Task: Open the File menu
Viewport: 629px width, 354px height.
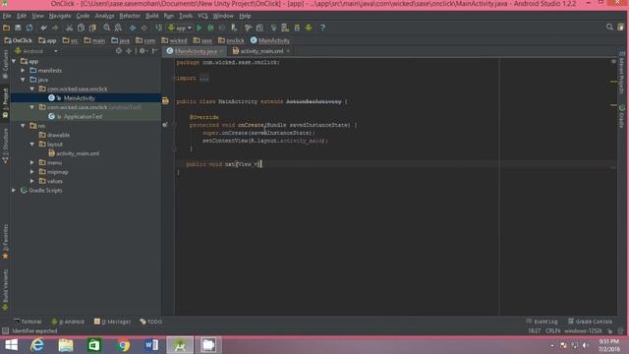Action: [7, 16]
